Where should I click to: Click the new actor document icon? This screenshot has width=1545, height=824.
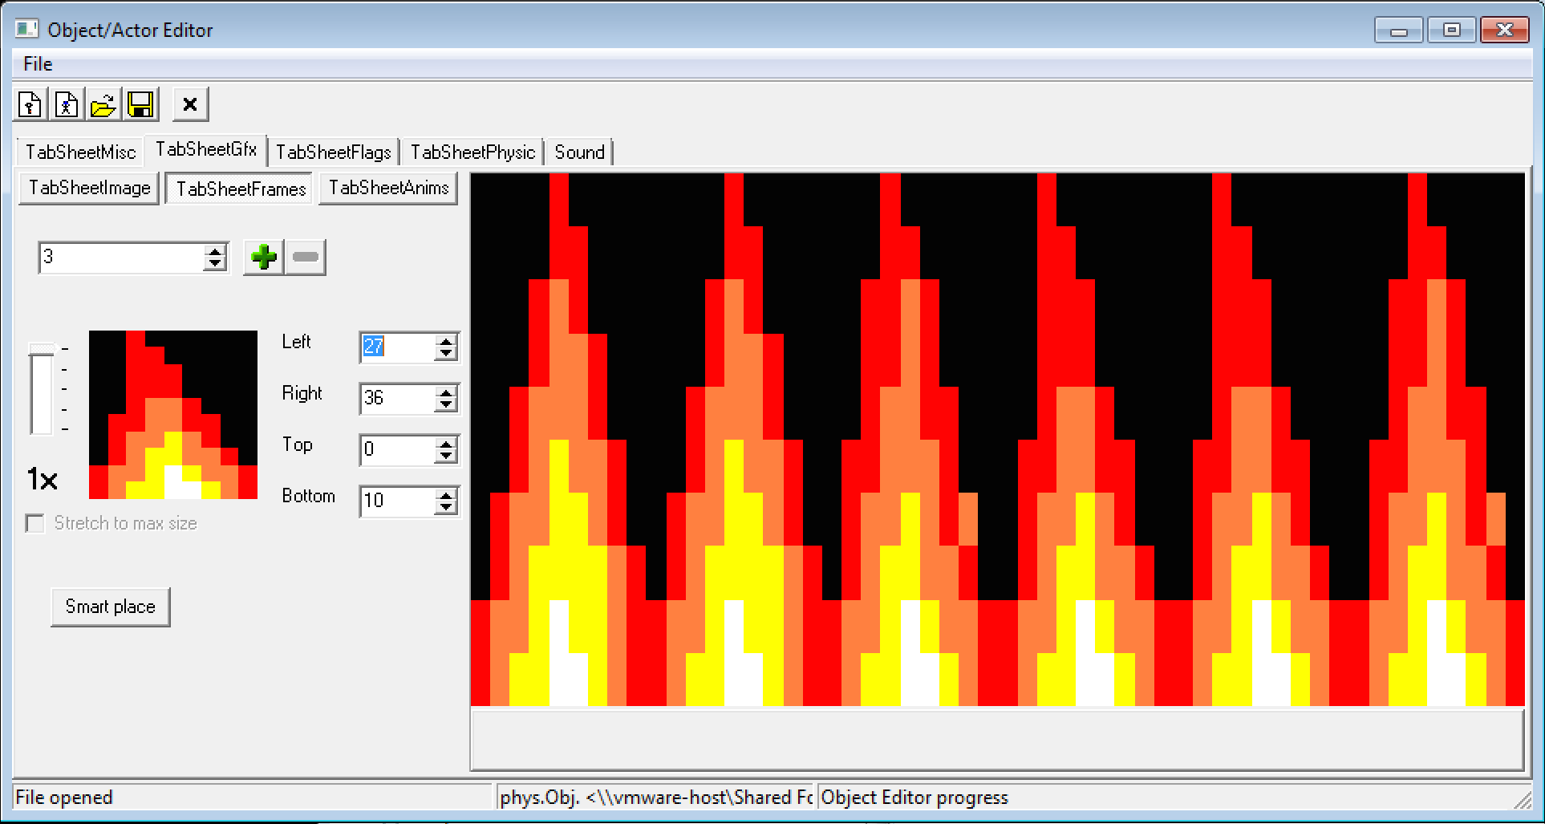coord(67,104)
